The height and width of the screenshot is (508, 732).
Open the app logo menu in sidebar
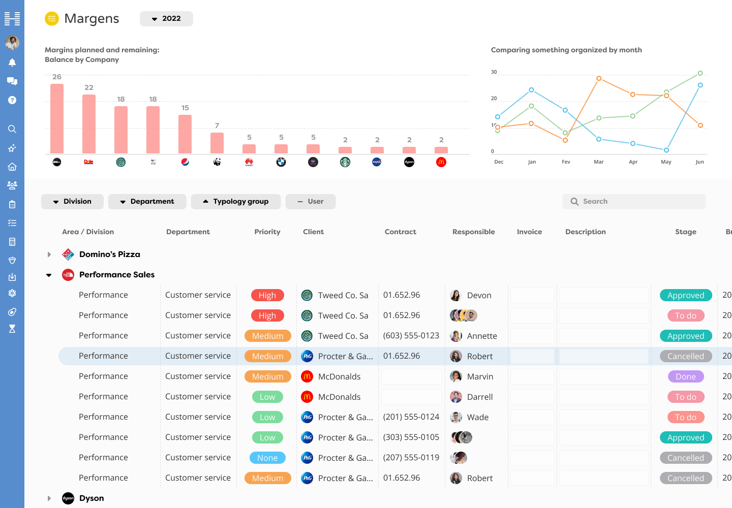[12, 19]
